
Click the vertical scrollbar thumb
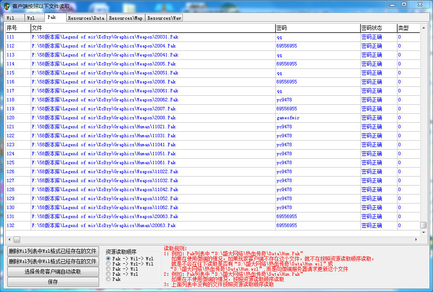423,225
